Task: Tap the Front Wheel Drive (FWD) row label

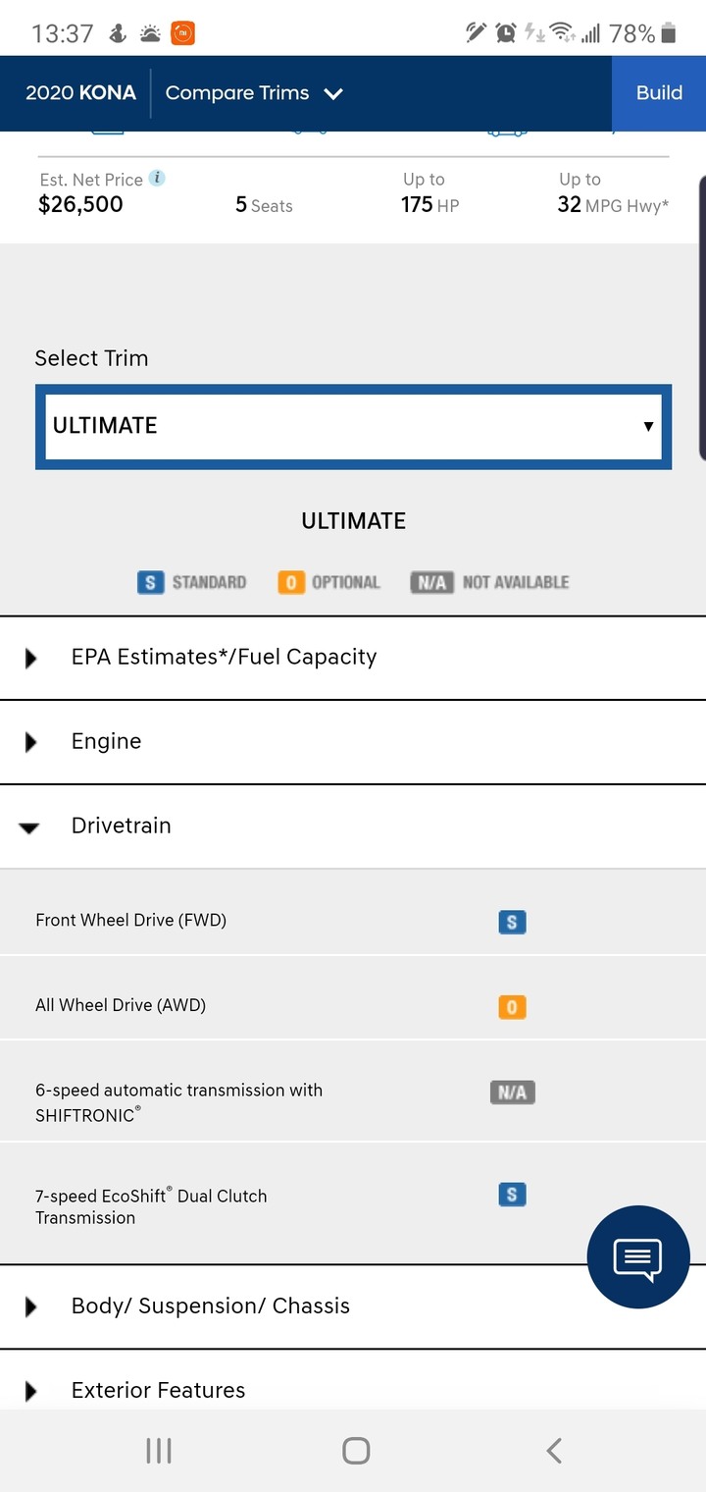Action: [130, 921]
